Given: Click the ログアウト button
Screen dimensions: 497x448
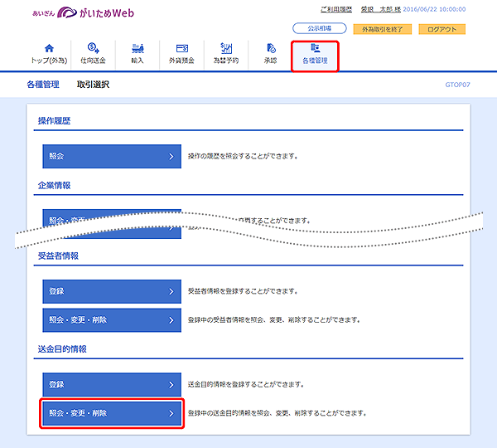Looking at the screenshot, I should point(442,29).
